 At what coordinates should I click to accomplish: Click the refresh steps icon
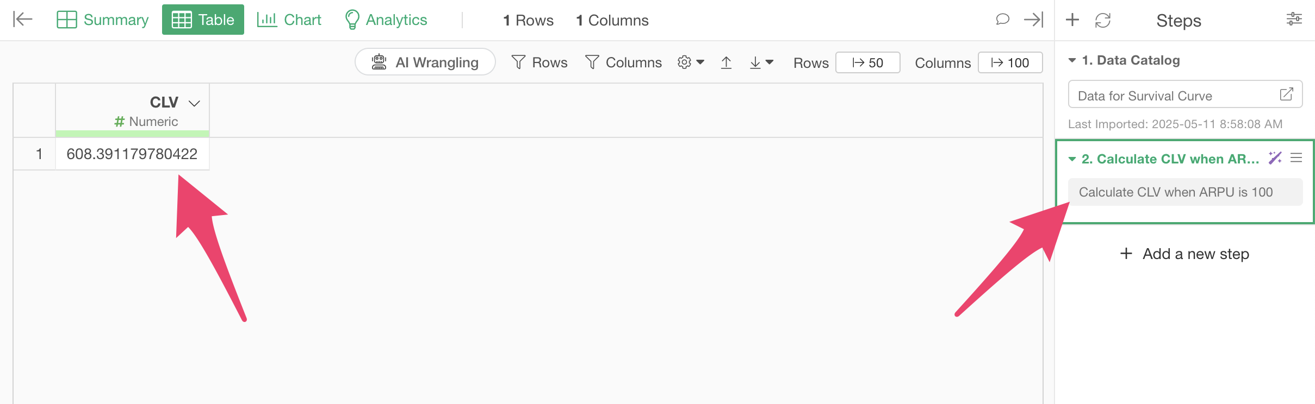1103,21
